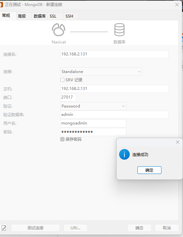Select the 数据库 tab
Screen dimensions: 183x237
pos(39,16)
